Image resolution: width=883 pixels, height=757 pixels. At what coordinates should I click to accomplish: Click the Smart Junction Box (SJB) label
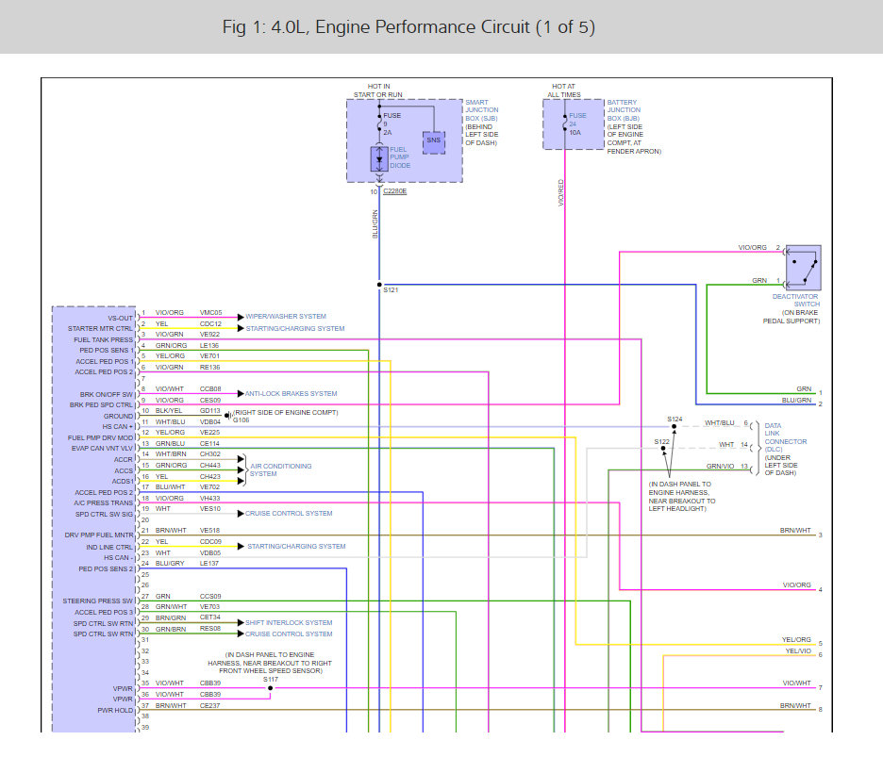coord(481,110)
